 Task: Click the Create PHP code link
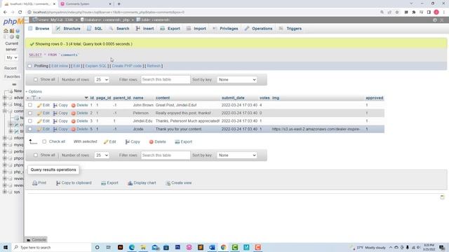point(126,66)
